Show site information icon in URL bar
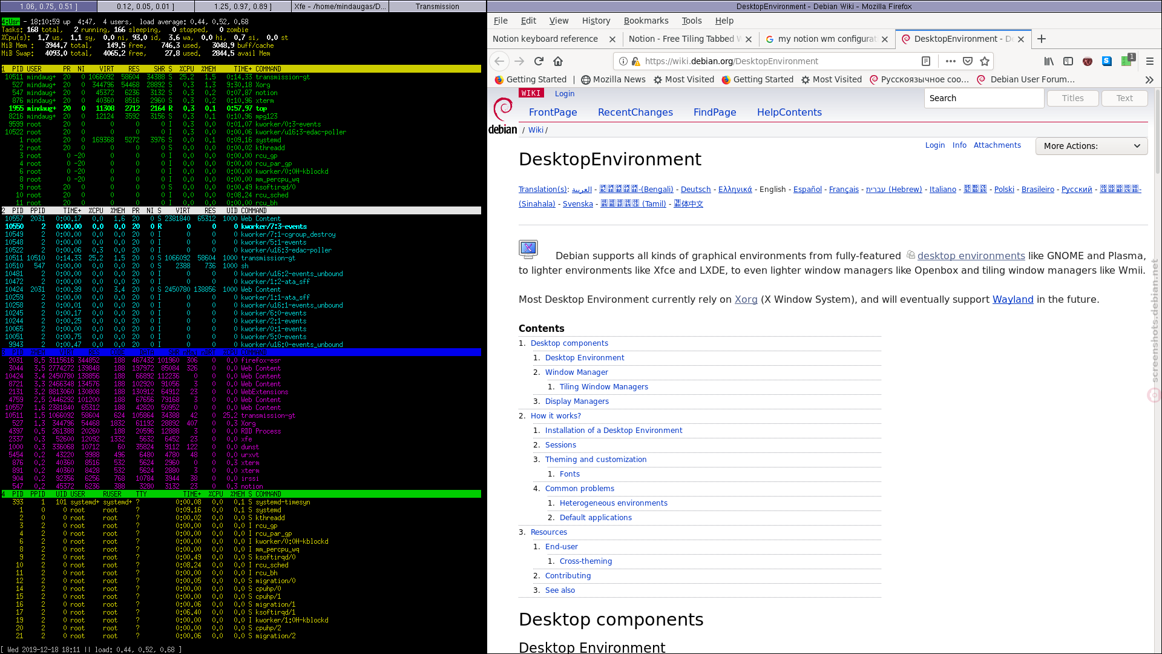Viewport: 1162px width, 654px height. coord(623,61)
